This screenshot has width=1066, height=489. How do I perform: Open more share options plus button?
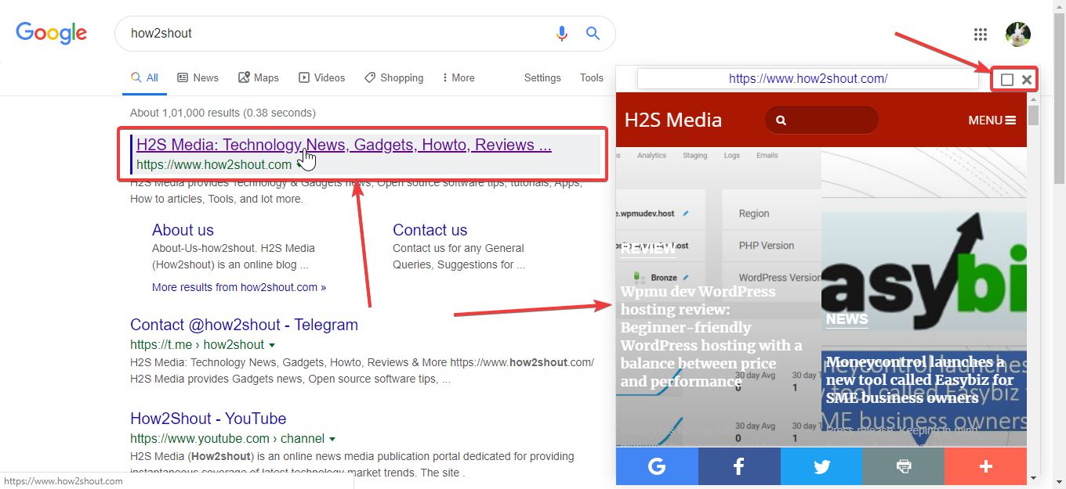pos(985,466)
